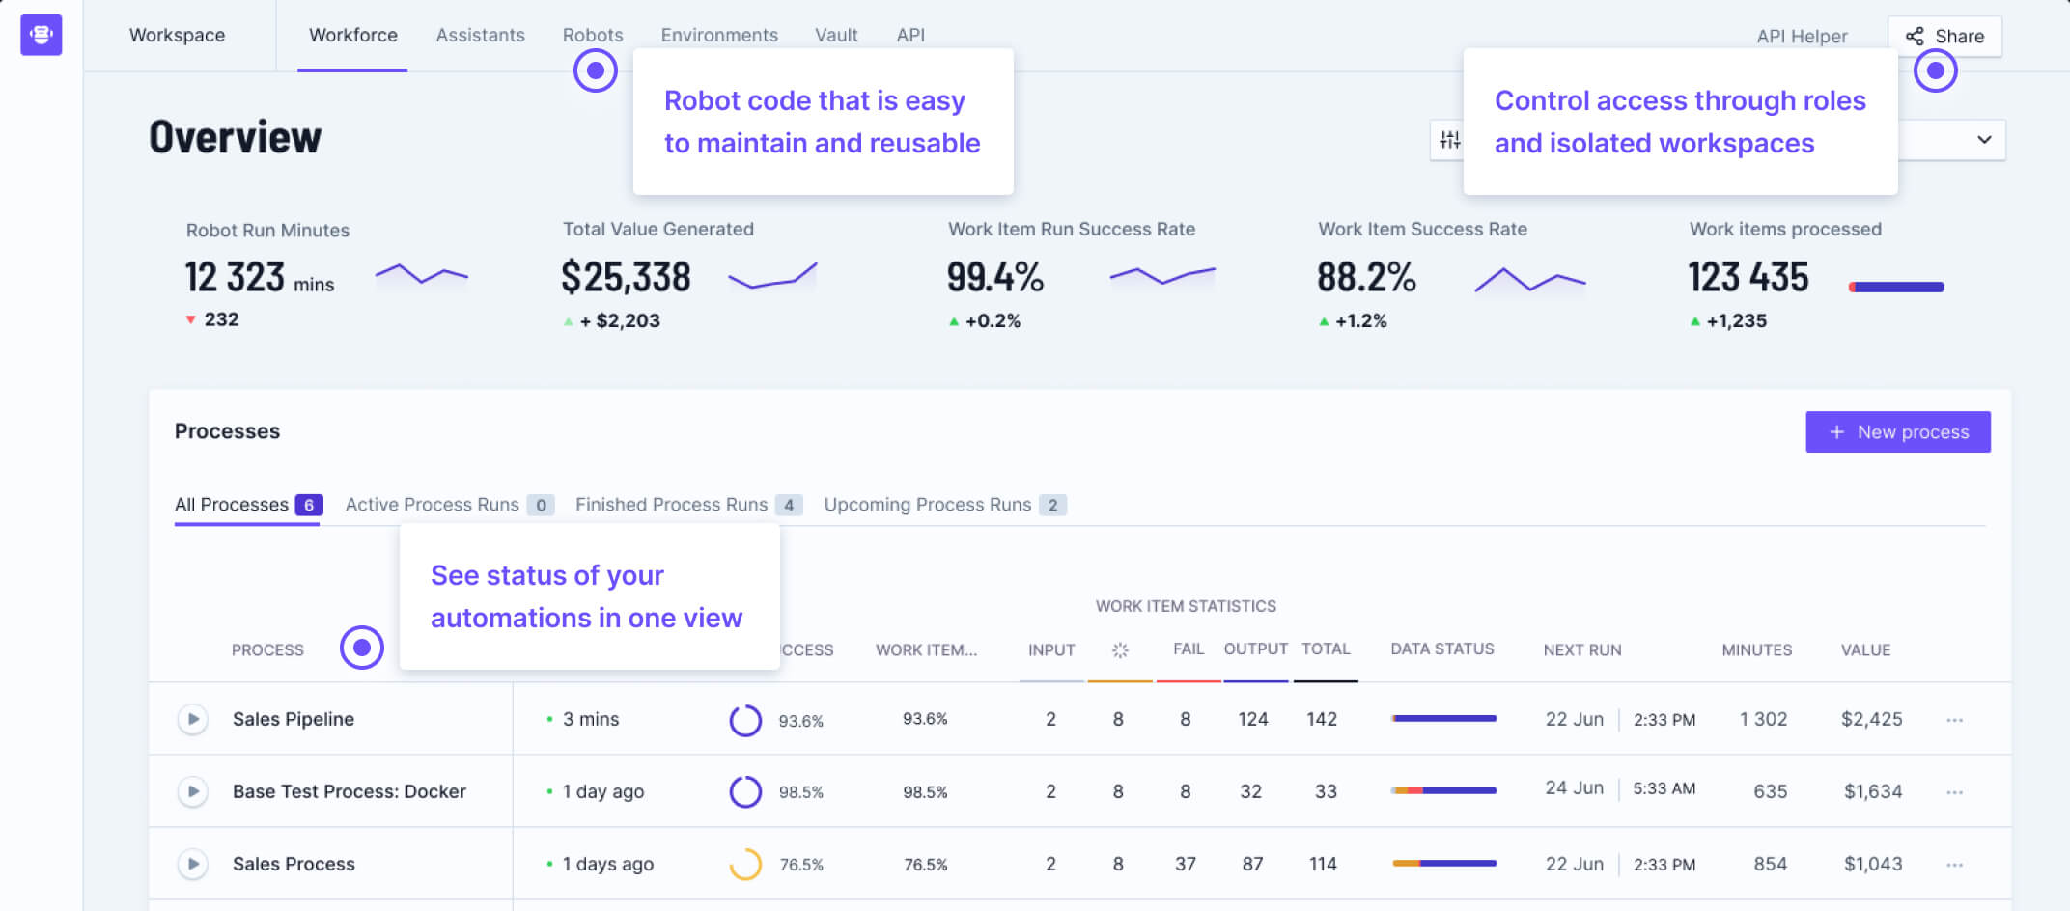Sort by the MINUTES column header
This screenshot has width=2070, height=911.
[1757, 650]
